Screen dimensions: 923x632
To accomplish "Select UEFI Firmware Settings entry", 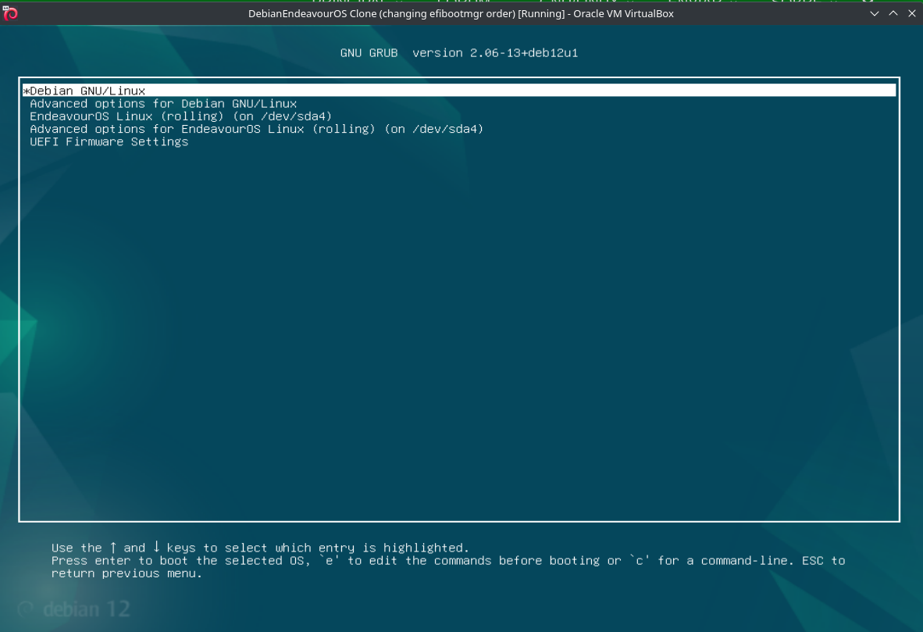I will click(x=109, y=141).
